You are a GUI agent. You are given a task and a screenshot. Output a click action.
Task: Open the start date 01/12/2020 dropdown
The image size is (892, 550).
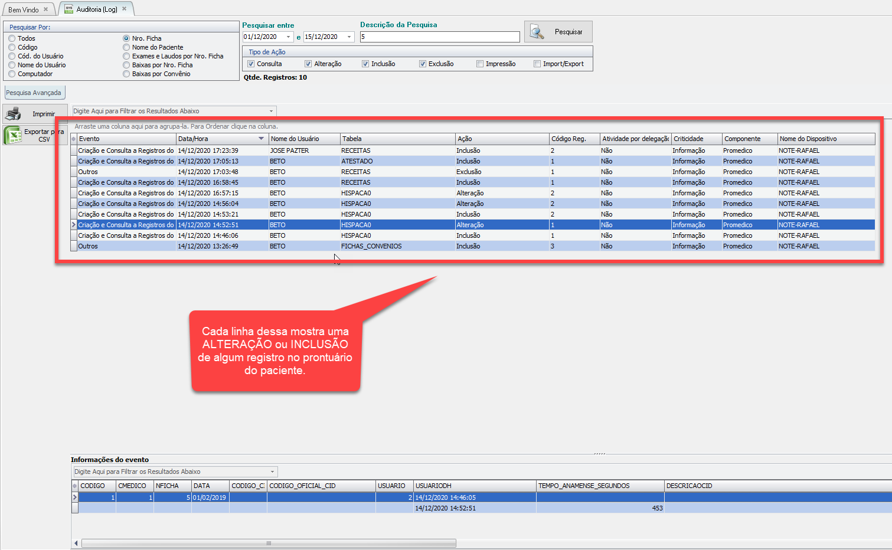(x=288, y=37)
